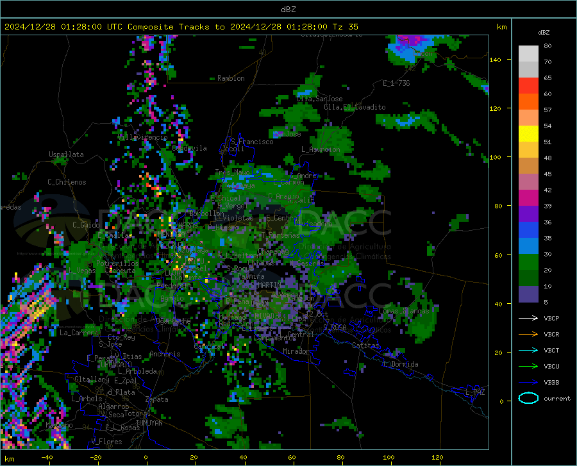
Task: Select the magenta swatch in dBZ scale
Action: [x=528, y=198]
